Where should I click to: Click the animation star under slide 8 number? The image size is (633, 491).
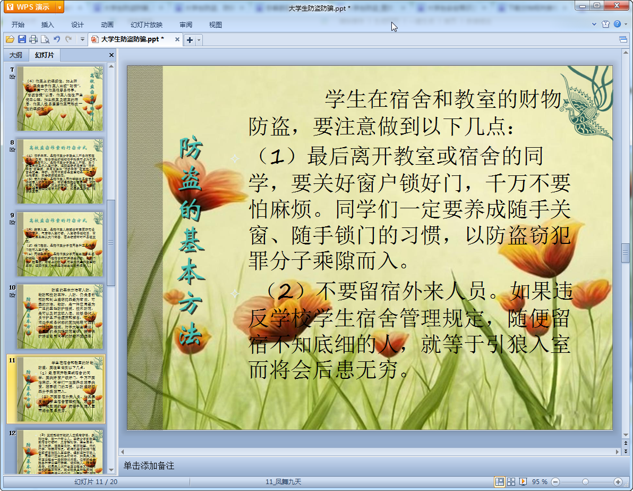pyautogui.click(x=12, y=149)
